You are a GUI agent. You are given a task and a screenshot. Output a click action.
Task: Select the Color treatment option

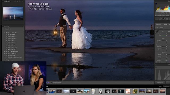coord(165,24)
